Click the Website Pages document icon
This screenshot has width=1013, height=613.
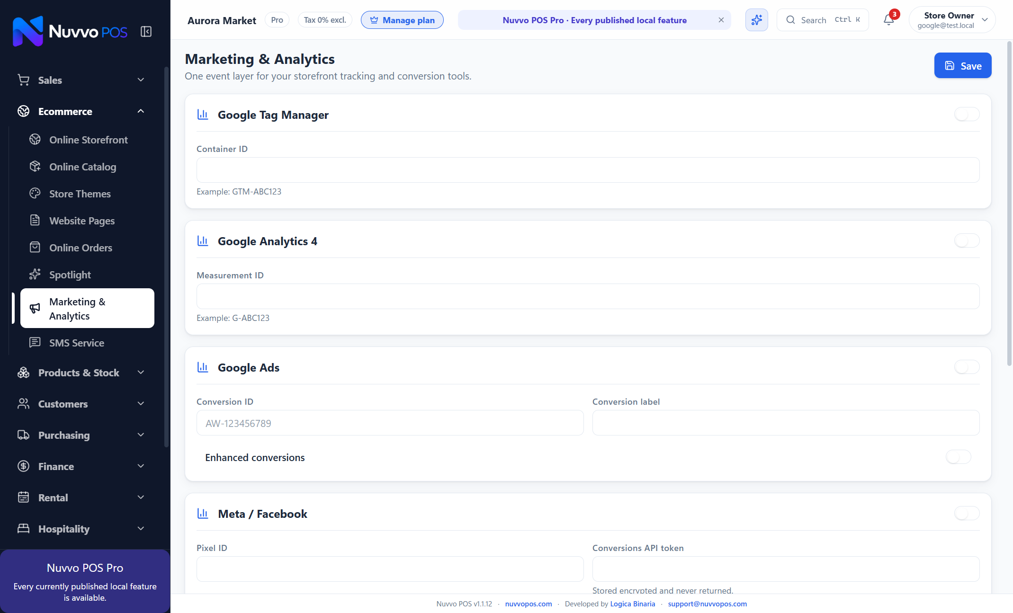click(x=35, y=221)
